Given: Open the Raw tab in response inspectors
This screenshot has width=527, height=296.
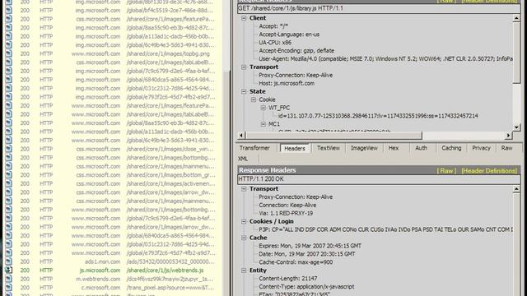Looking at the screenshot, I should click(507, 148).
